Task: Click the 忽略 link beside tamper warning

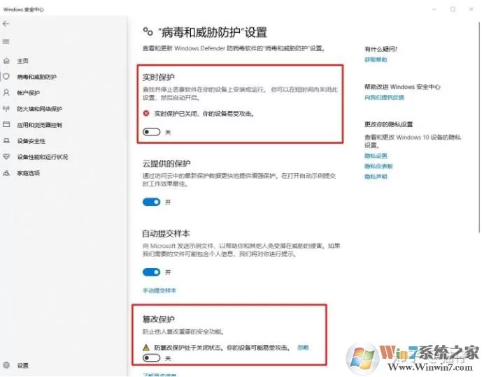Action: pos(303,348)
